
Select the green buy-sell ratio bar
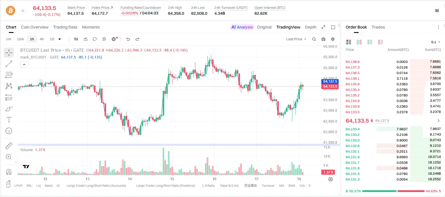click(x=379, y=191)
